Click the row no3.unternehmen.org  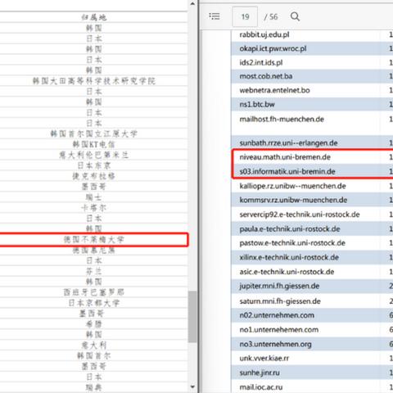point(312,344)
